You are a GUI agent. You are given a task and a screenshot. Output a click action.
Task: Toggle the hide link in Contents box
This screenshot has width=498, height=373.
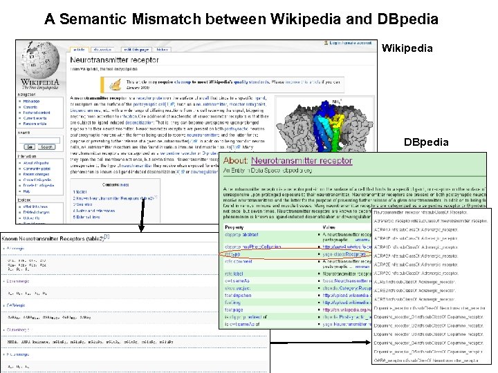pyautogui.click(x=124, y=184)
